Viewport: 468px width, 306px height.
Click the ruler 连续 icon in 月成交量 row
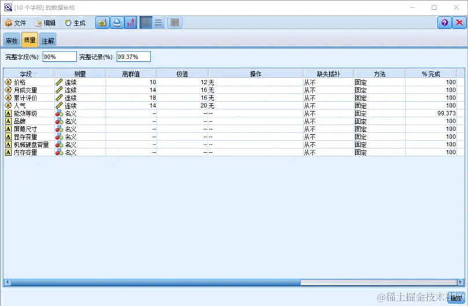[x=59, y=90]
